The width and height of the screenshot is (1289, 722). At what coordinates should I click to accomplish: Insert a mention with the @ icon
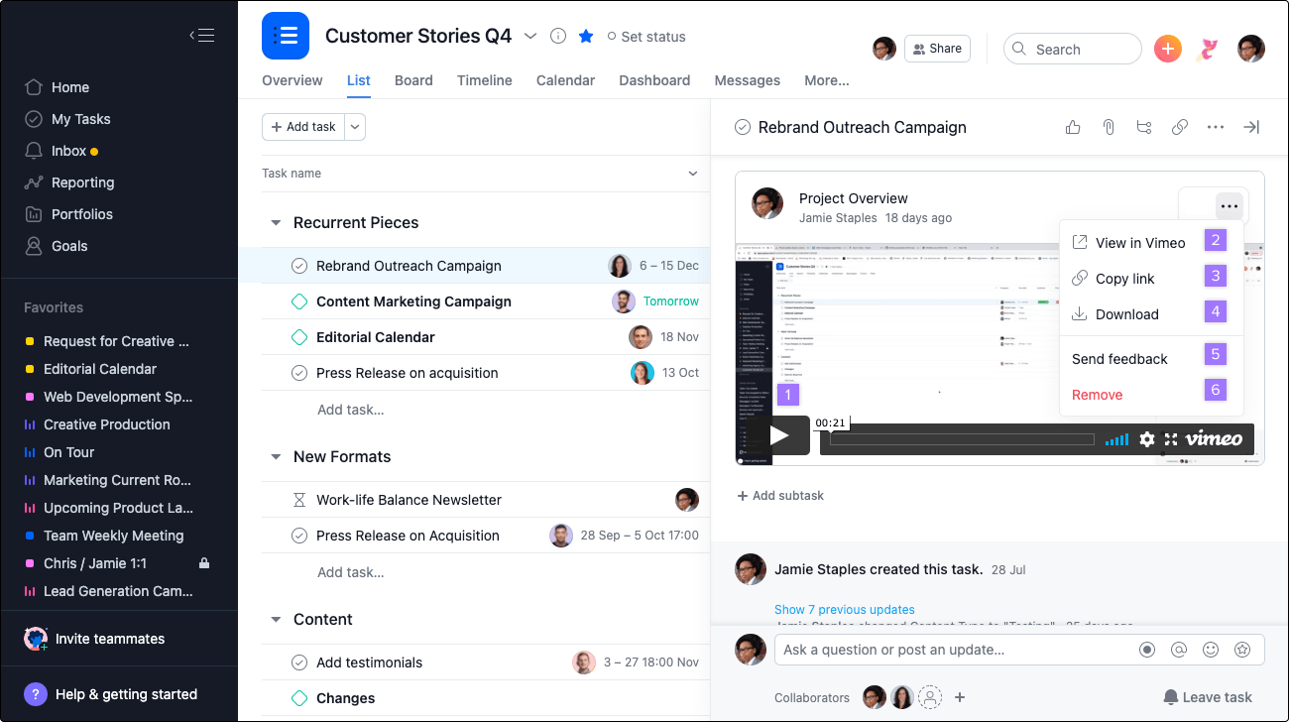[1179, 650]
